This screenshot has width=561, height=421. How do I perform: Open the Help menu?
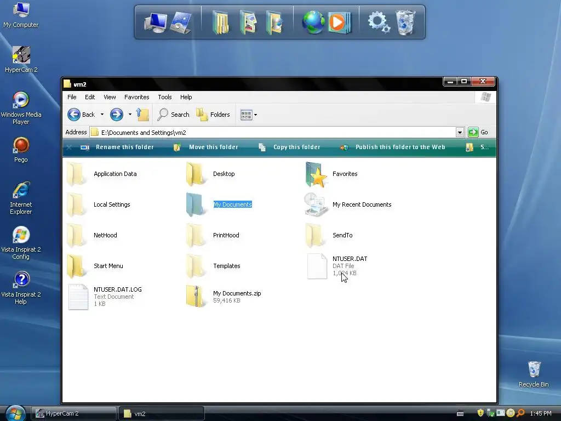(186, 97)
